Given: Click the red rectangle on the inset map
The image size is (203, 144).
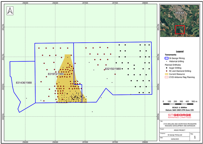Looking at the screenshot, I should pyautogui.click(x=181, y=30).
